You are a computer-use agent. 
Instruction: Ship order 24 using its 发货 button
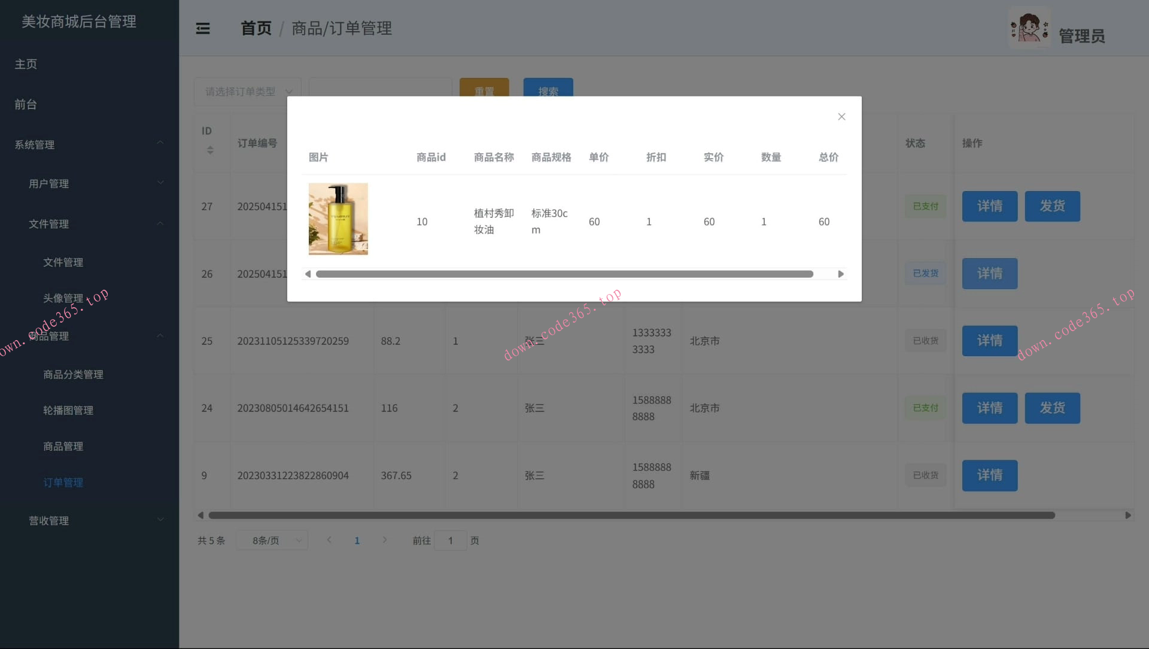coord(1052,408)
